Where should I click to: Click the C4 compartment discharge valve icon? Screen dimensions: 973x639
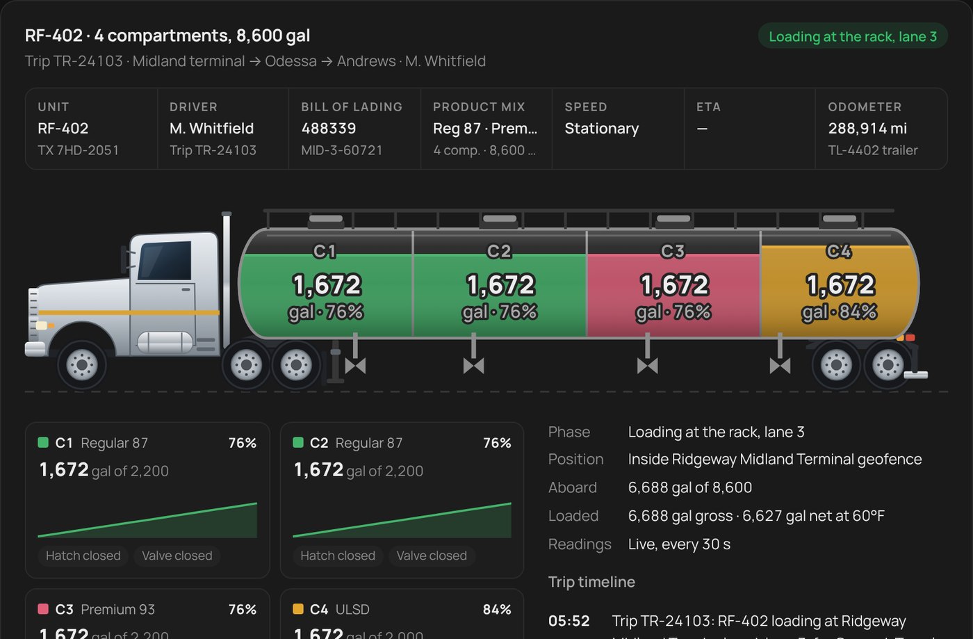780,365
